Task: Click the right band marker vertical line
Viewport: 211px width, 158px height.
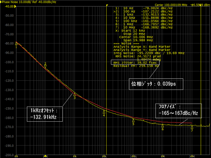Action: 201,80
